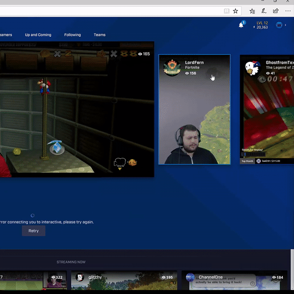Click the user profile avatar

[279, 25]
